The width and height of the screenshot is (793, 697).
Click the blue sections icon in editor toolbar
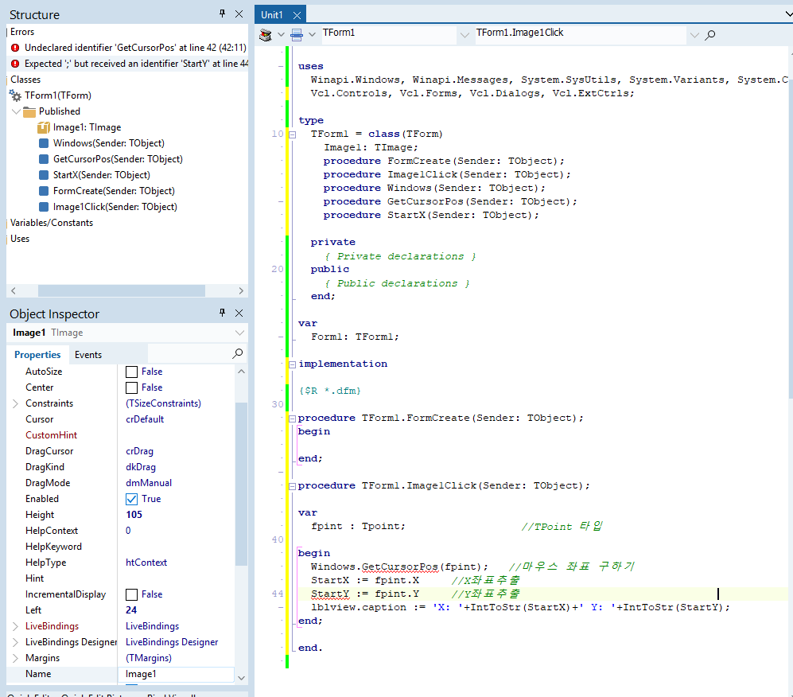pyautogui.click(x=297, y=34)
